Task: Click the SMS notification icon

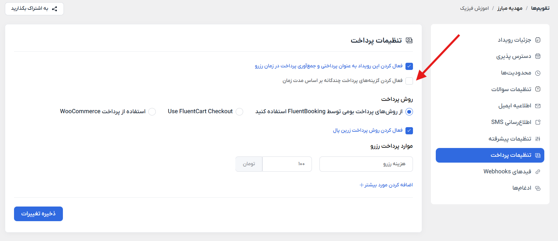Action: 538,122
